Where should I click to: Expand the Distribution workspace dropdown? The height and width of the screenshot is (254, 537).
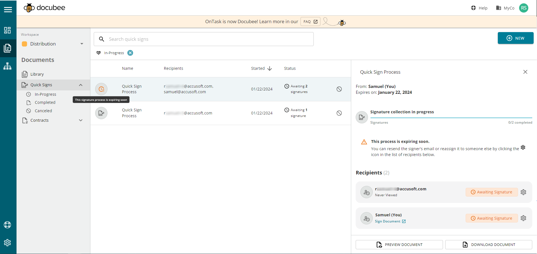coord(82,44)
